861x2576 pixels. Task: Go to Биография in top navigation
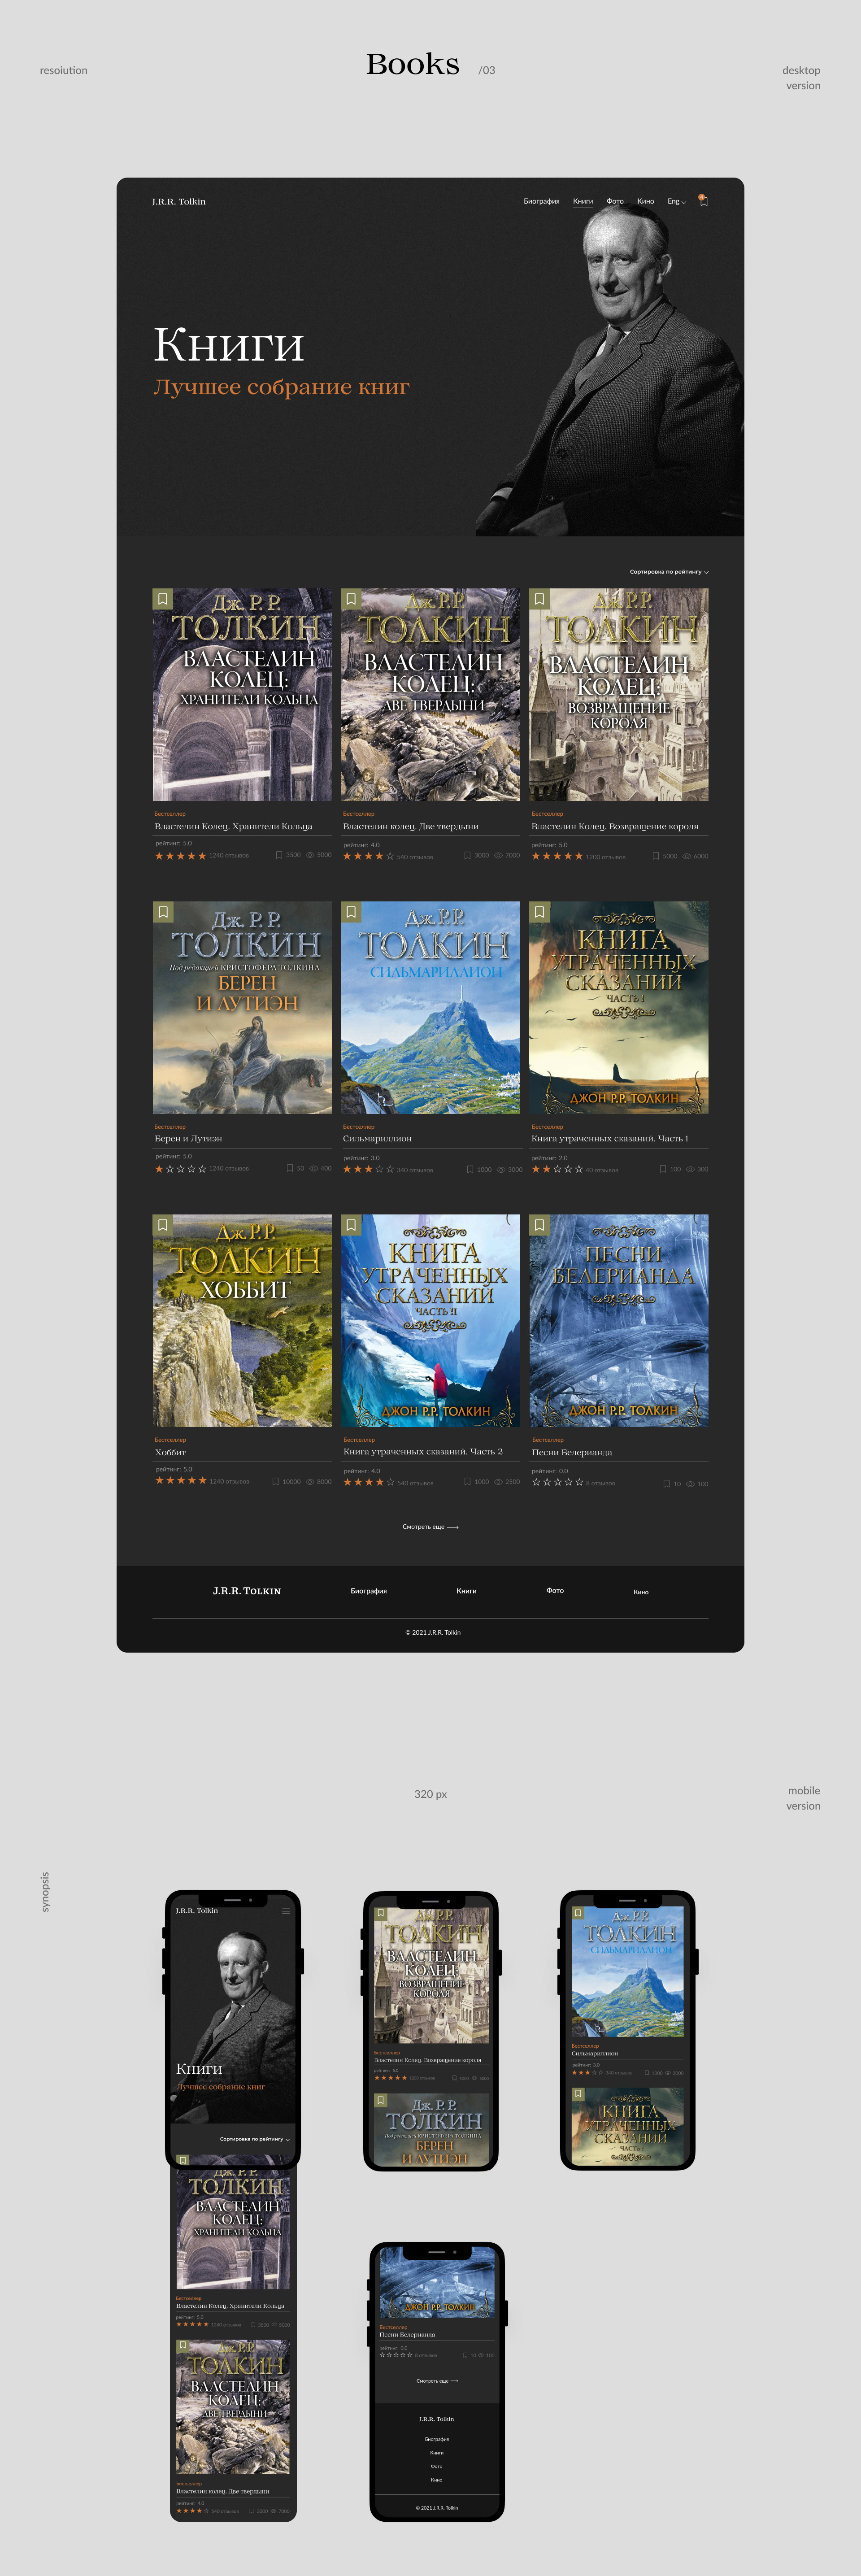click(541, 202)
